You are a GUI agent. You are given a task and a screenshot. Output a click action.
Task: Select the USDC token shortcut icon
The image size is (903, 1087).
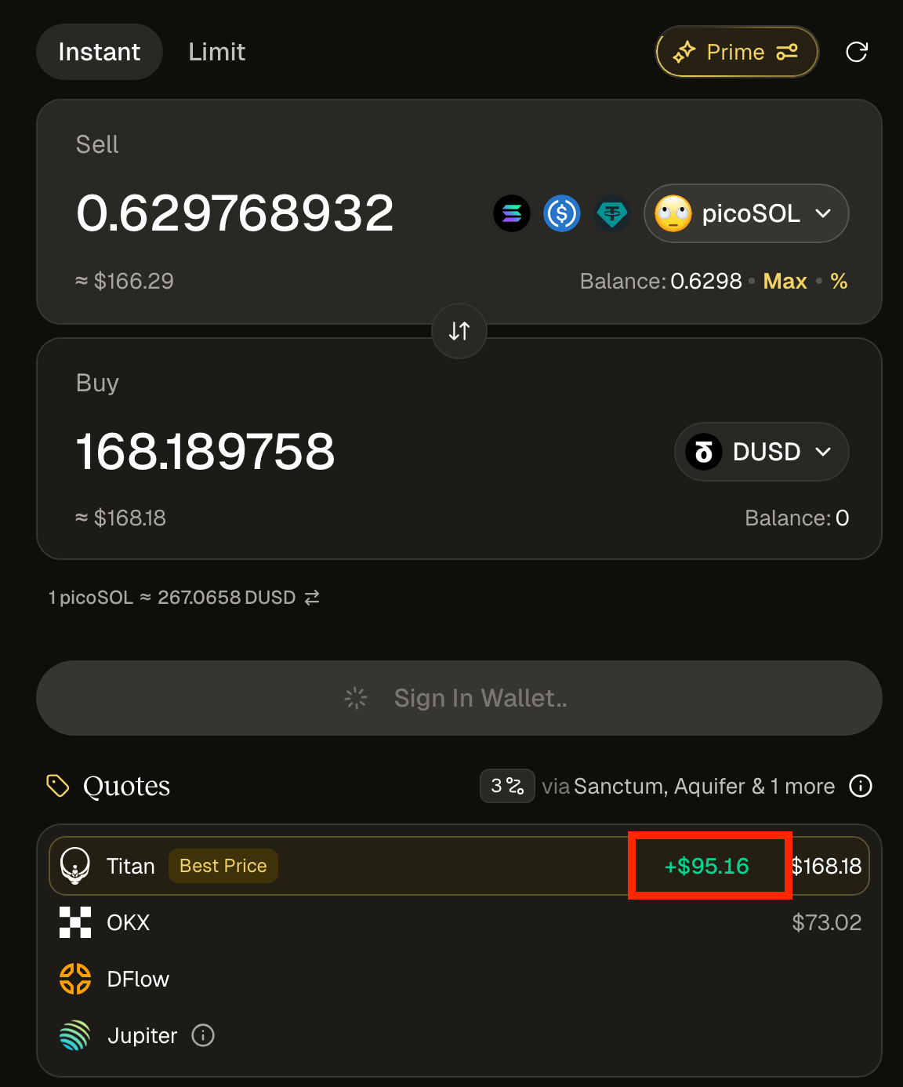(x=562, y=213)
